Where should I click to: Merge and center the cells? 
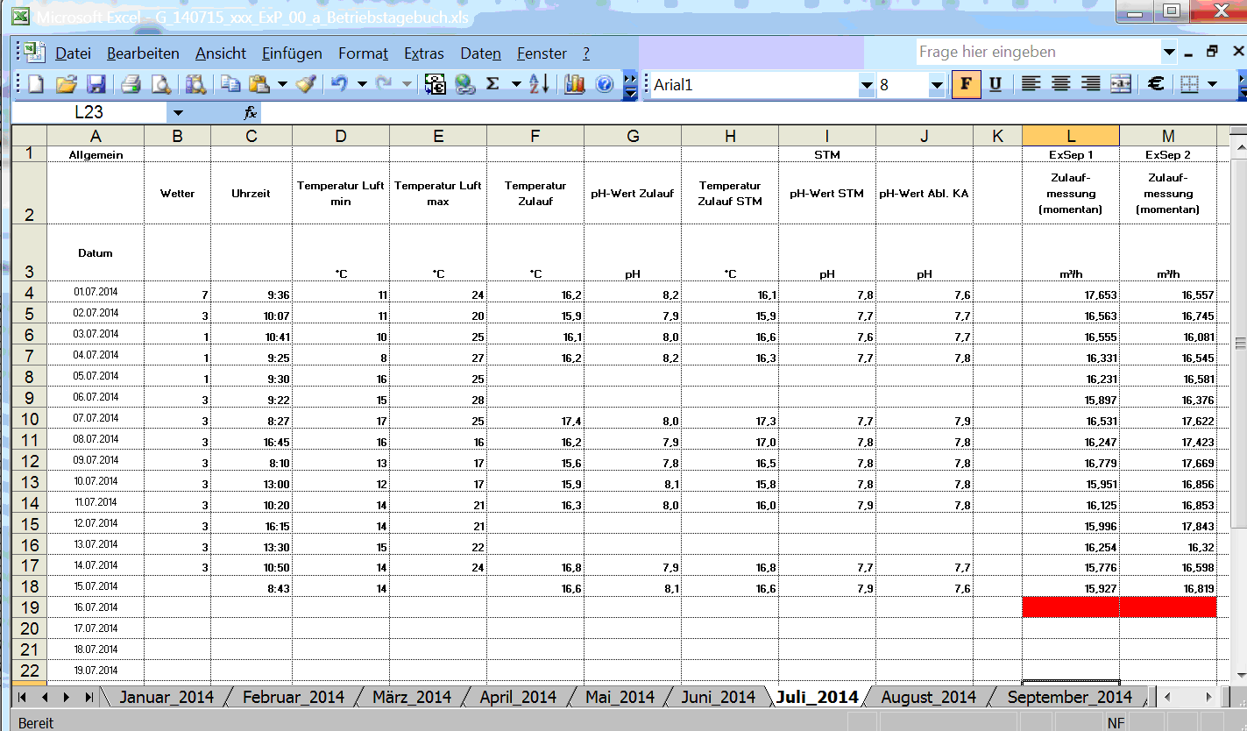[x=1121, y=84]
